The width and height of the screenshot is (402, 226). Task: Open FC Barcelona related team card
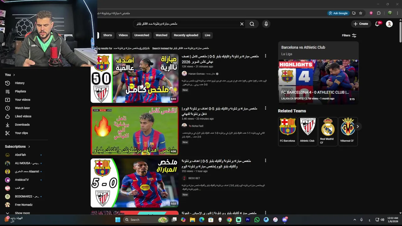tap(287, 132)
